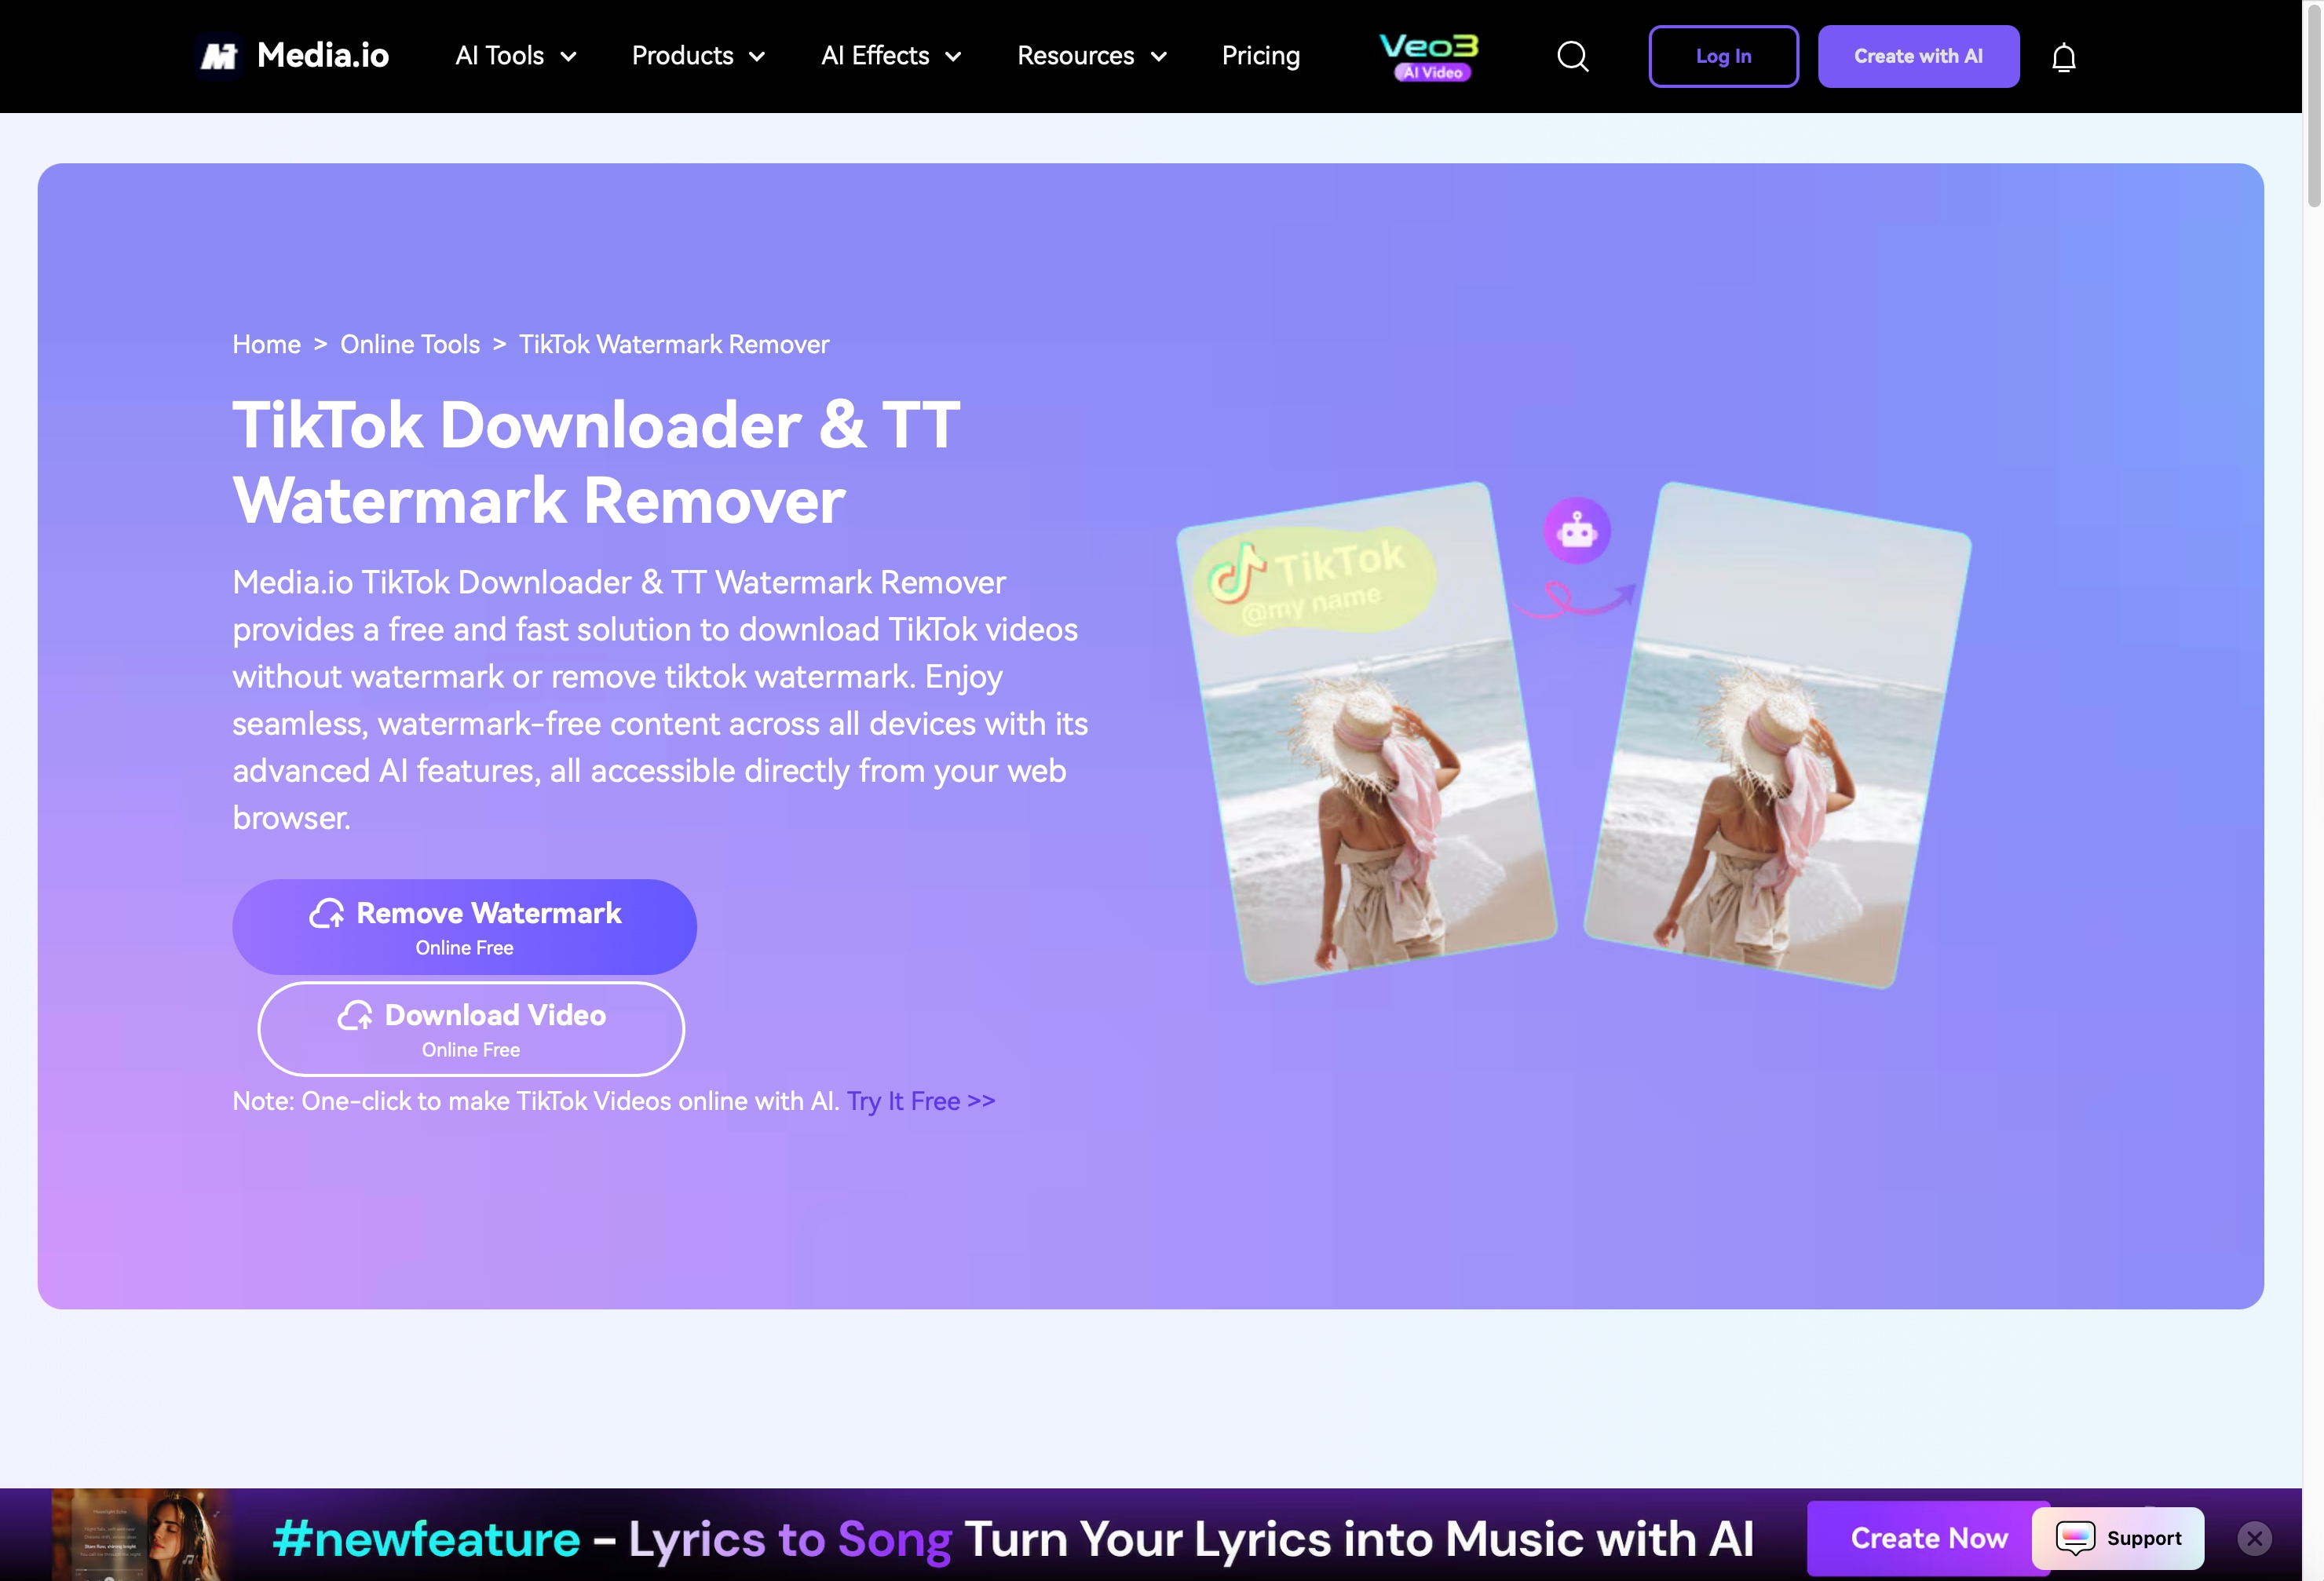Click the cloud icon on Download Video

pyautogui.click(x=355, y=1015)
